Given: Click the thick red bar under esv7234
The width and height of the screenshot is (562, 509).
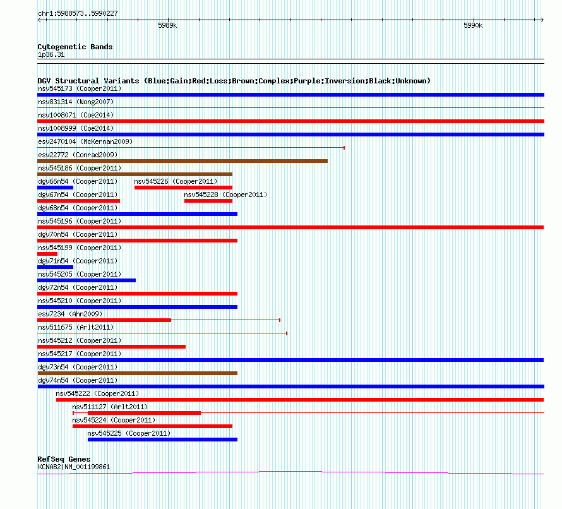Looking at the screenshot, I should pyautogui.click(x=104, y=320).
